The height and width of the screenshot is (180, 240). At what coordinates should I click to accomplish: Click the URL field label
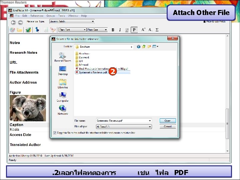pyautogui.click(x=13, y=62)
